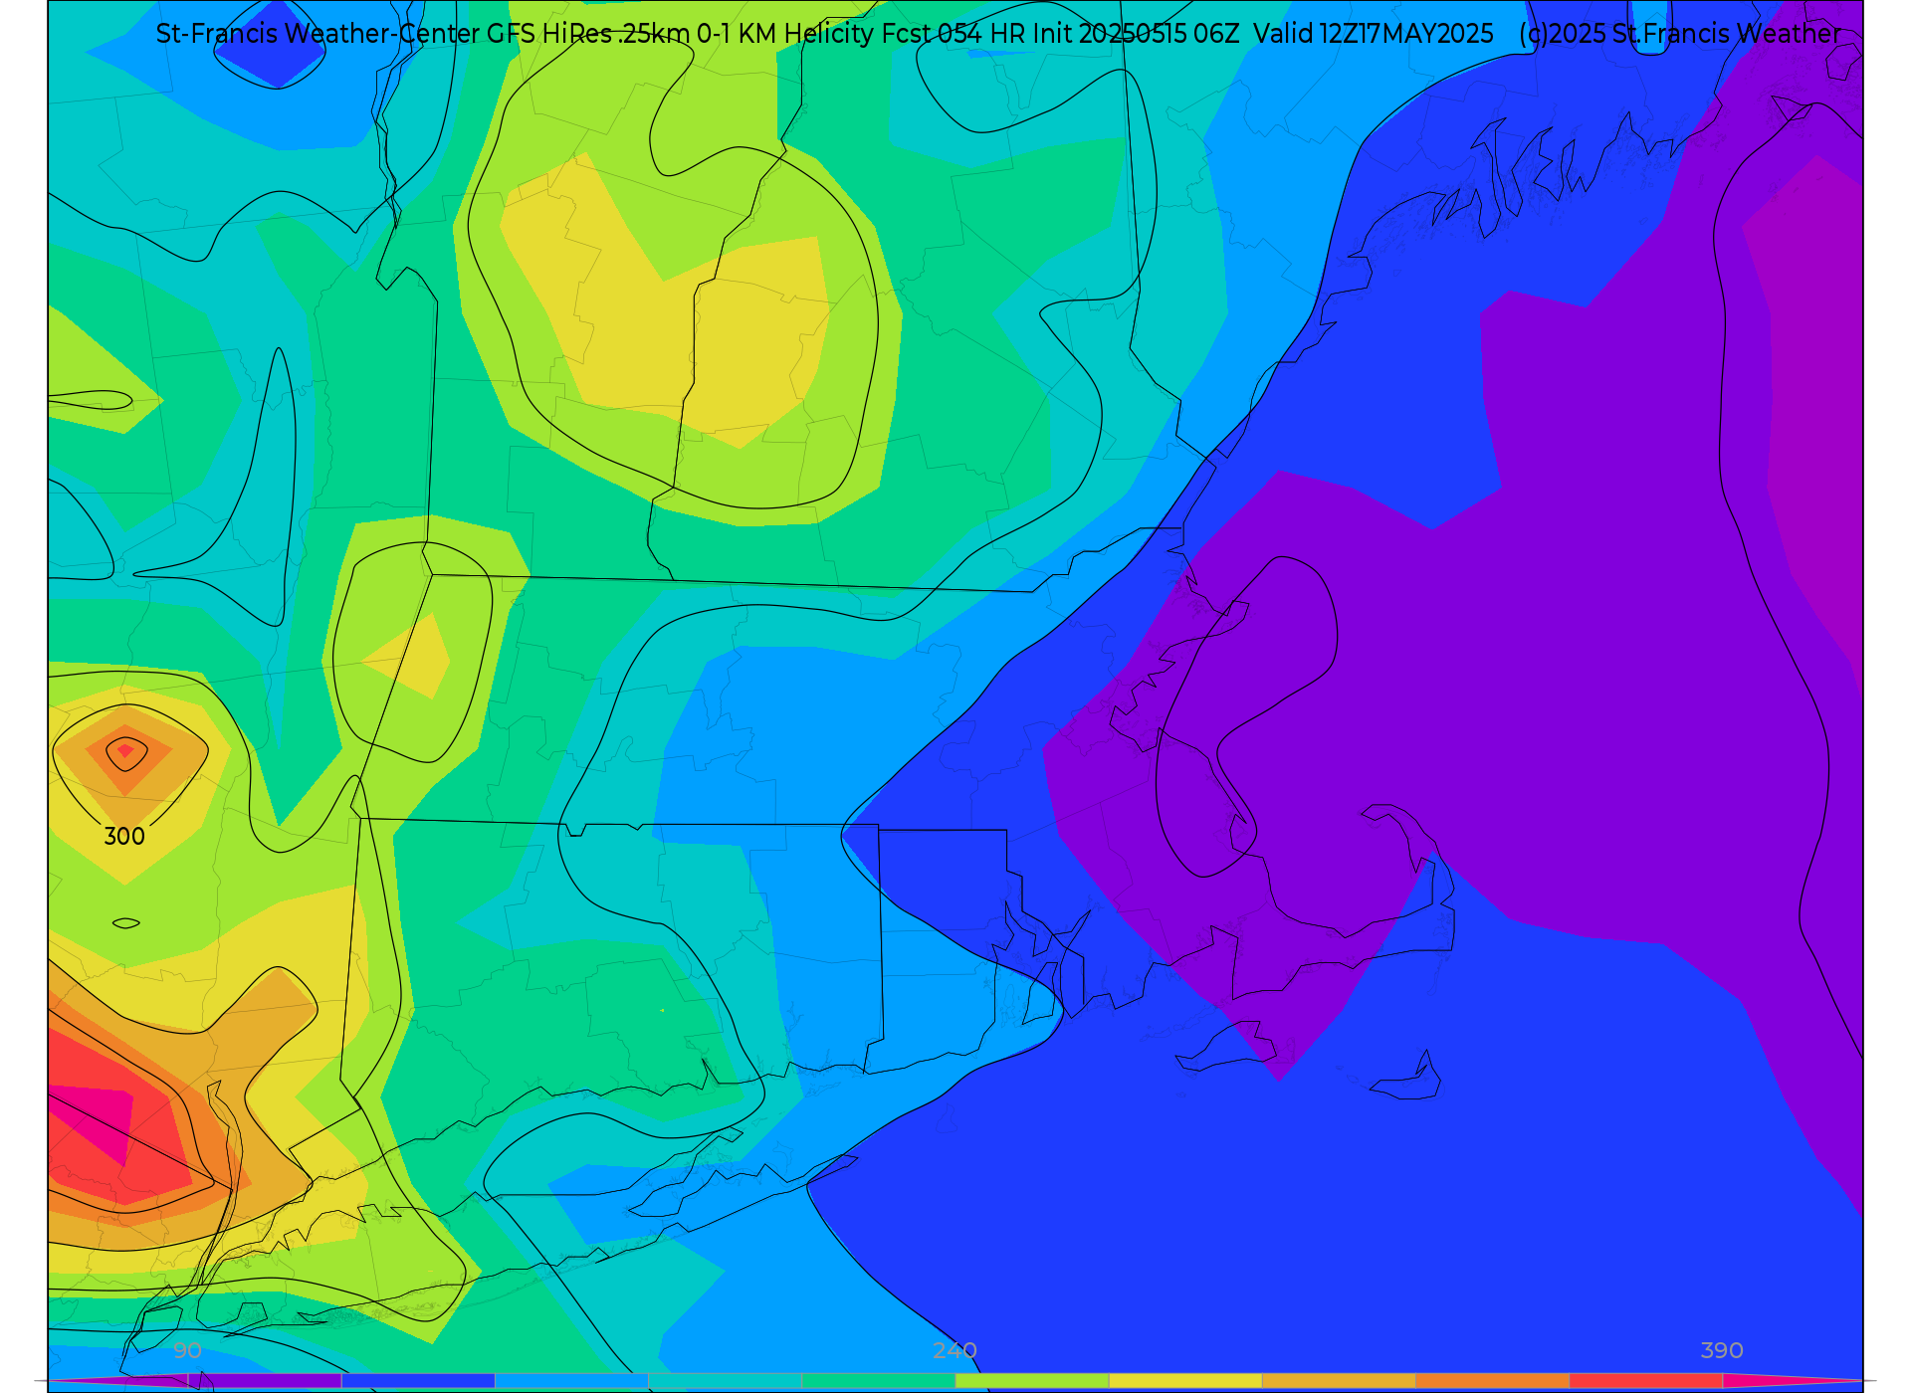Click the '(c)2025 St.Francis Weather' copyright text
This screenshot has width=1911, height=1393.
coord(1680,34)
